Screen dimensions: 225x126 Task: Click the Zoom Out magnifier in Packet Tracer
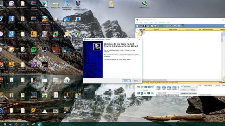[175, 26]
